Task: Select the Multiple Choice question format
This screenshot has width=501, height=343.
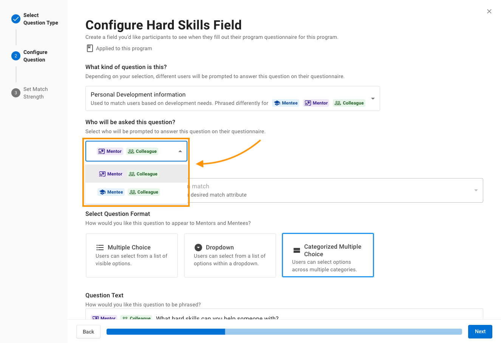Action: 132,255
